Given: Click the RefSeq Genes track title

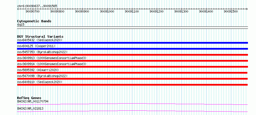Looking at the screenshot, I should click(x=29, y=98).
